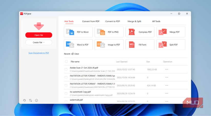Screen dimensions: 211x116
Task: Maximize the PDFgear window
Action: (179, 14)
